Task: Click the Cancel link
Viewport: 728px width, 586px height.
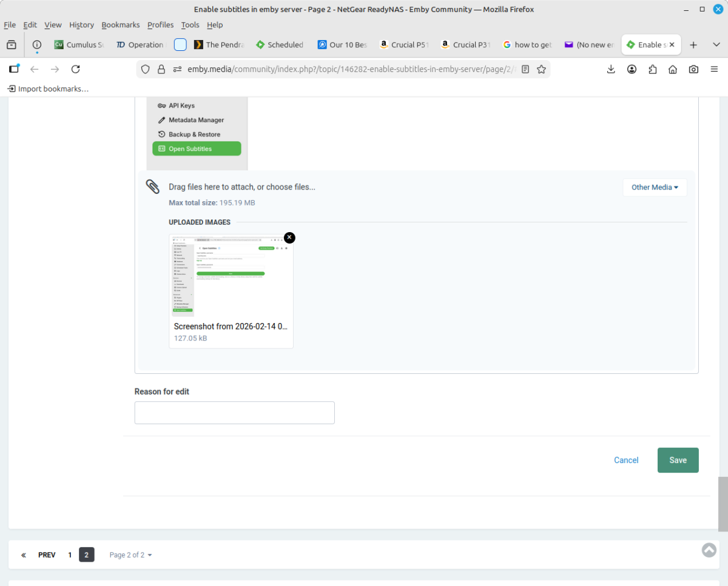Action: coord(626,460)
